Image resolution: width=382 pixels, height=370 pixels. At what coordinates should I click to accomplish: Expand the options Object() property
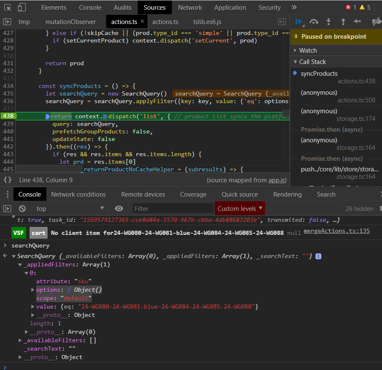(x=32, y=290)
